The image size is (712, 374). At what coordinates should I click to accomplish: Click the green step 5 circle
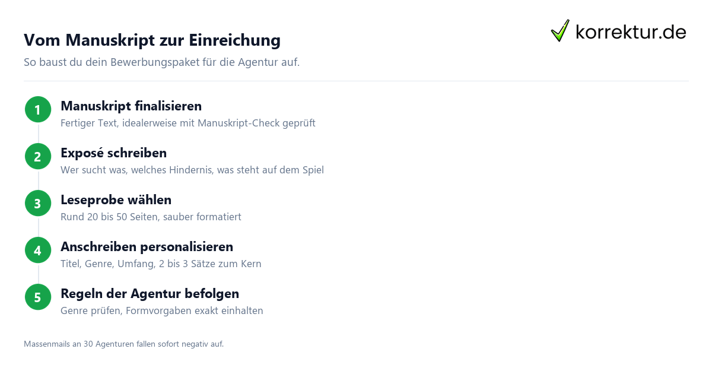coord(38,297)
